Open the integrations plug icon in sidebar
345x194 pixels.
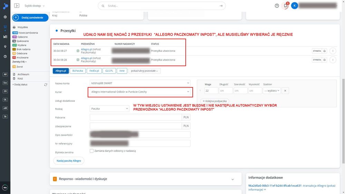(x=5, y=46)
